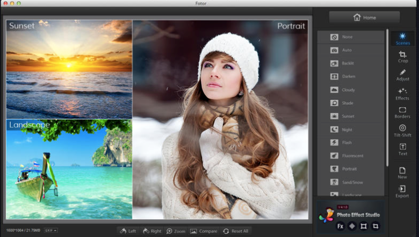Choose the Darken scene preset

coord(351,76)
